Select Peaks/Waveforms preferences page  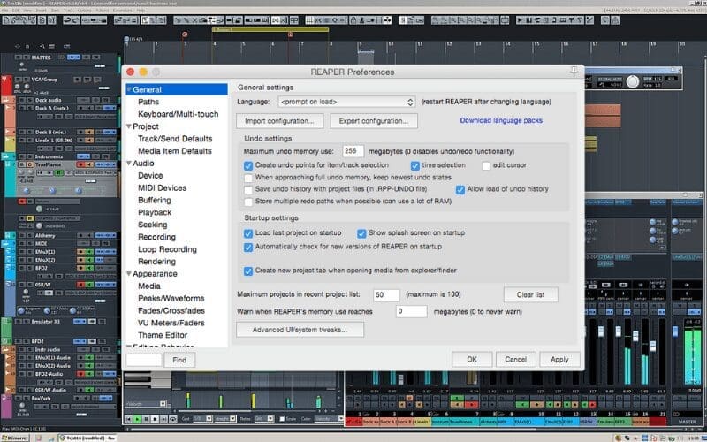171,298
